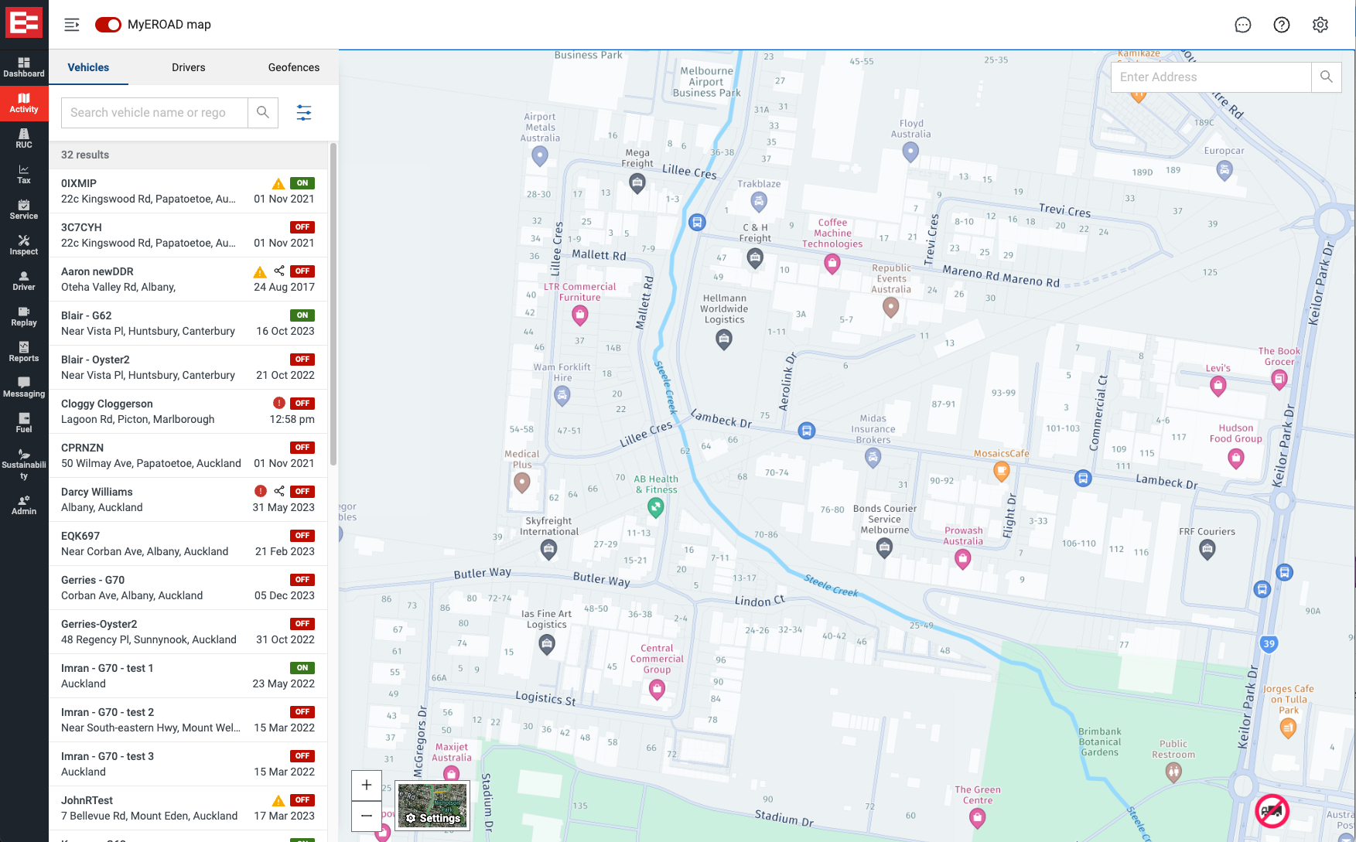Screen dimensions: 1356x842
Task: Click the Central Commercial Group marker
Action: coord(657,688)
